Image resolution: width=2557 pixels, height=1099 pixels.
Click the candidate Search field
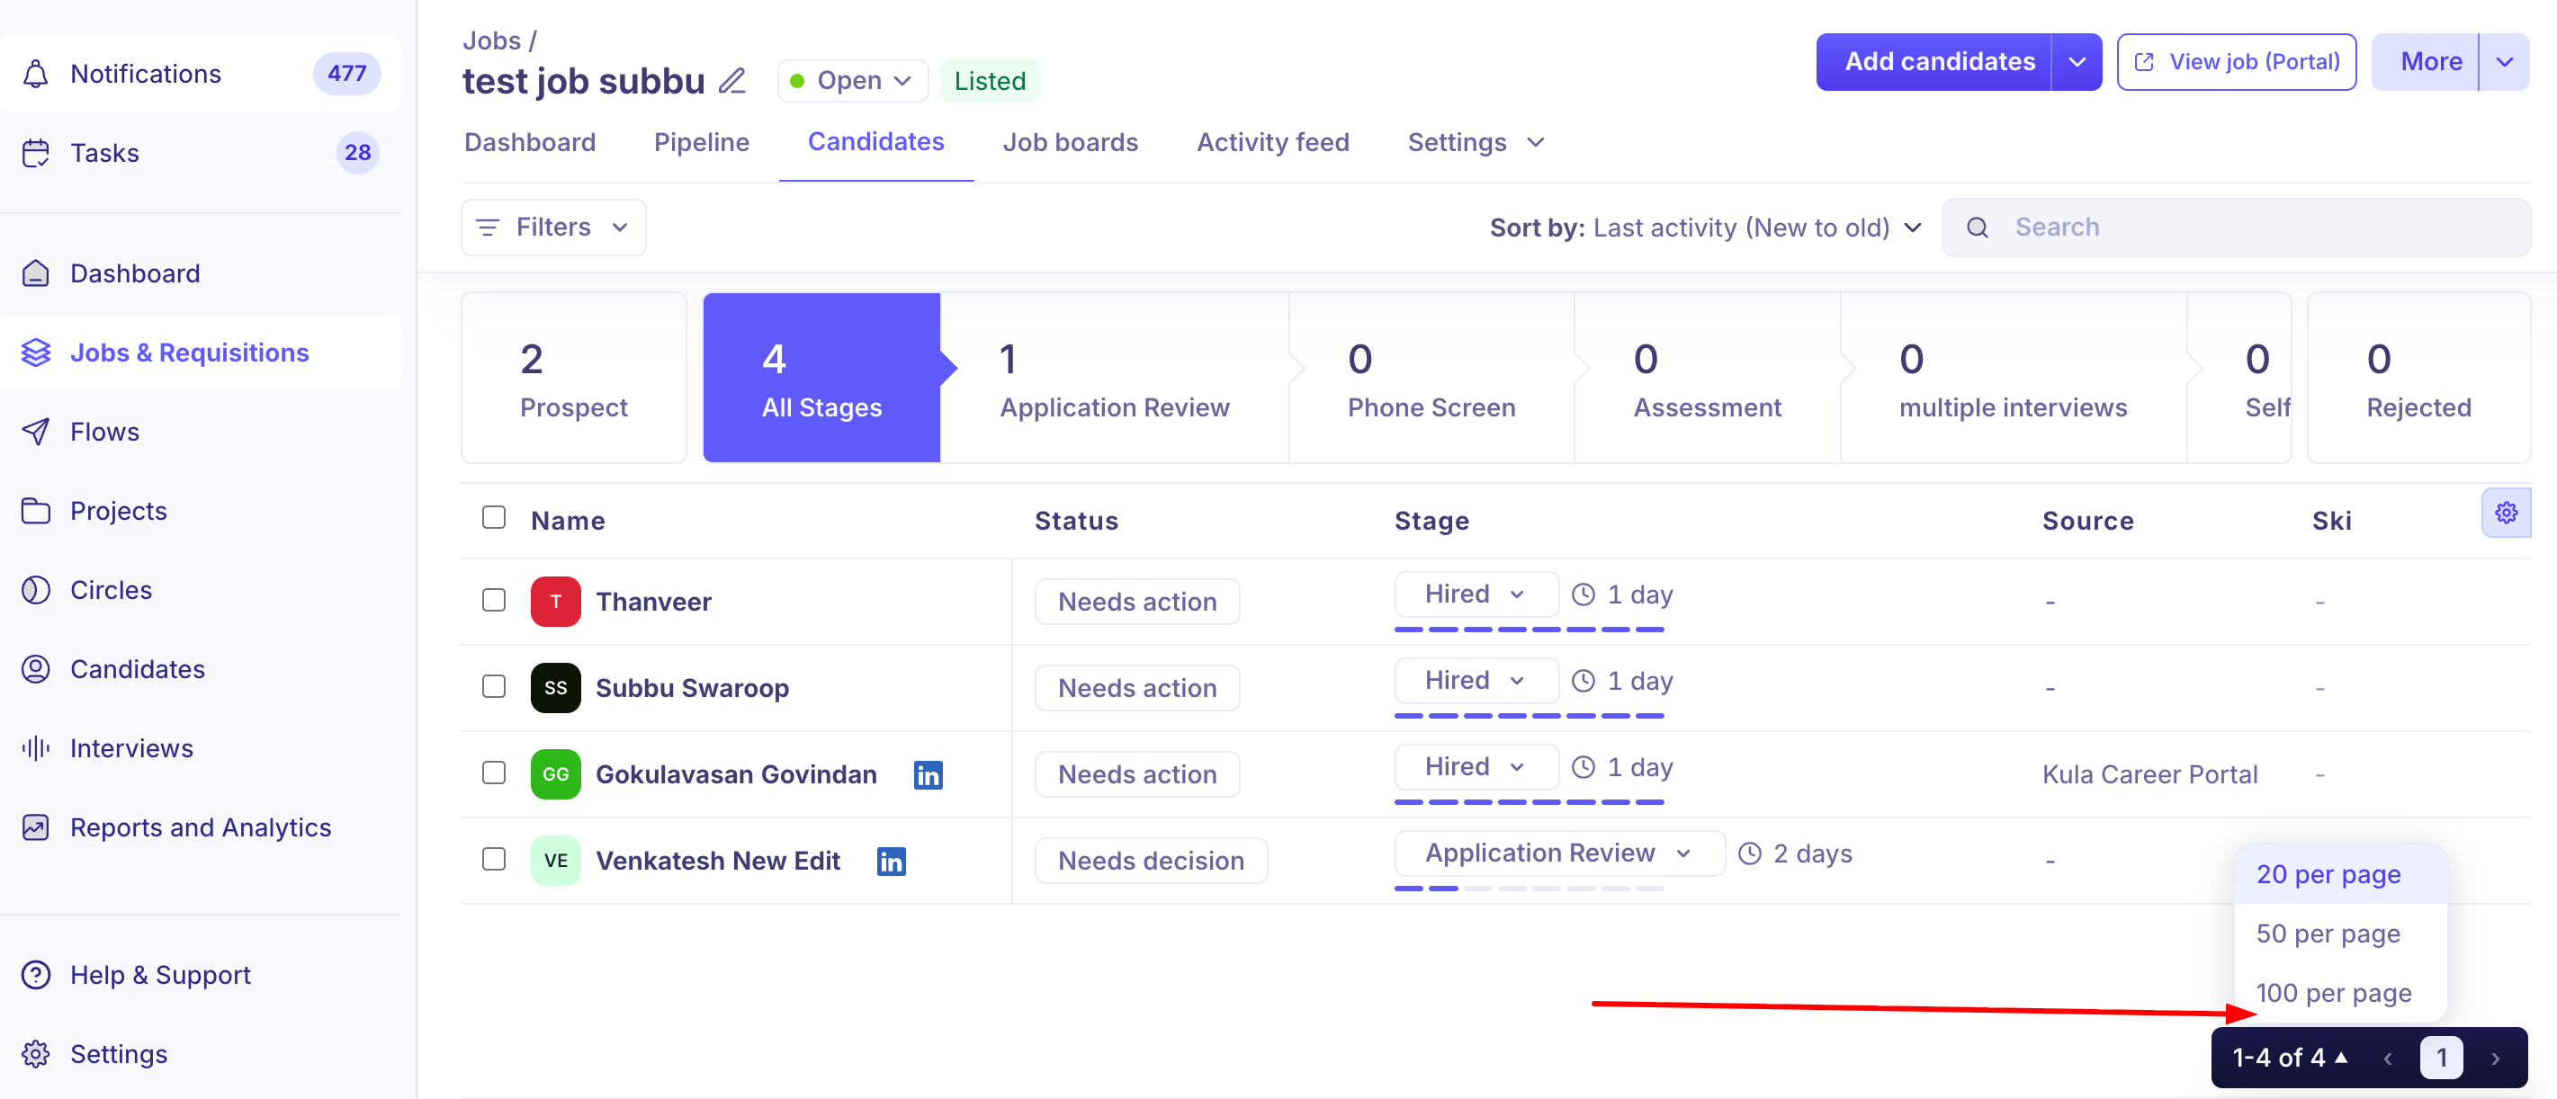pos(2236,228)
